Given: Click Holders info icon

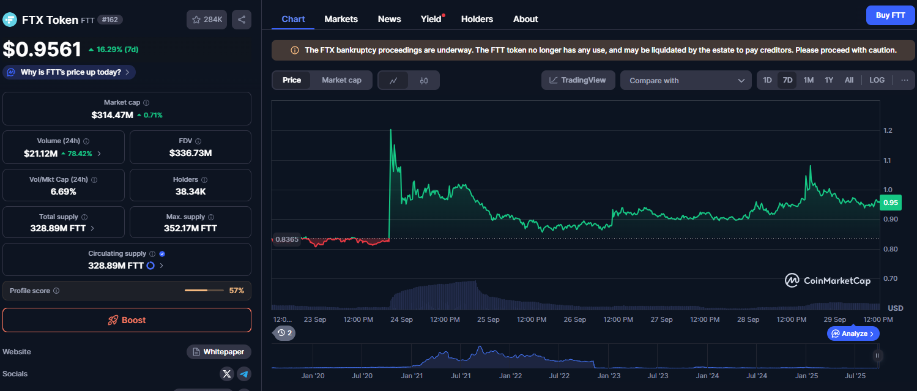Looking at the screenshot, I should coord(204,180).
